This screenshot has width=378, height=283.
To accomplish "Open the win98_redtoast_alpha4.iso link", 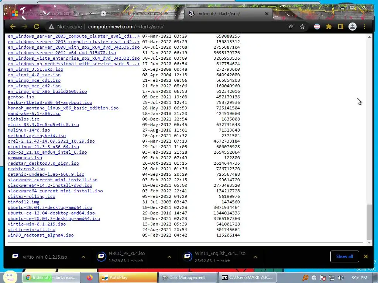I will (41, 235).
